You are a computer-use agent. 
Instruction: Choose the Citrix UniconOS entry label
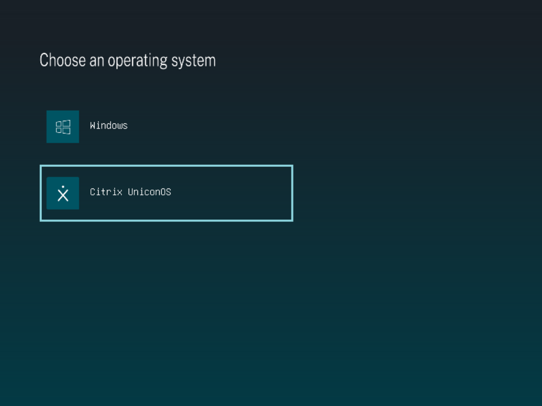pyautogui.click(x=130, y=192)
